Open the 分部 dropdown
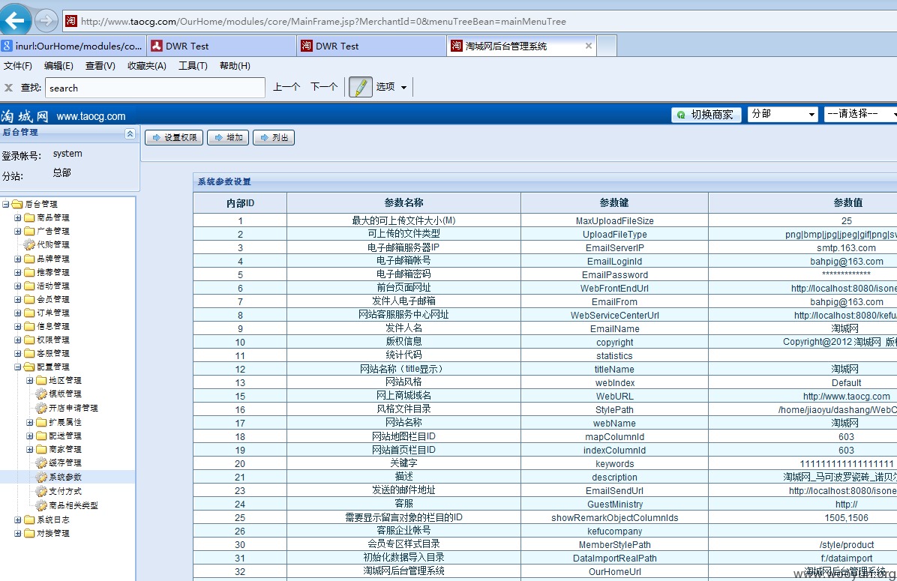This screenshot has height=581, width=897. pos(782,115)
